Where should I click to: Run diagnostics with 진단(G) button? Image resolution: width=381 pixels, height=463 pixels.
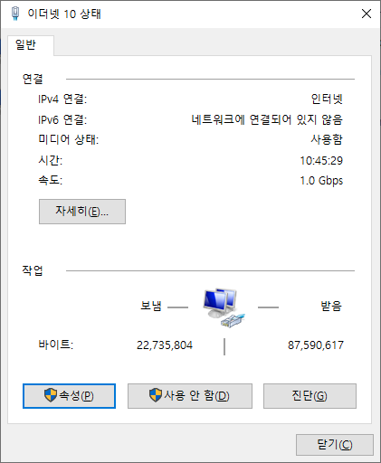point(310,396)
